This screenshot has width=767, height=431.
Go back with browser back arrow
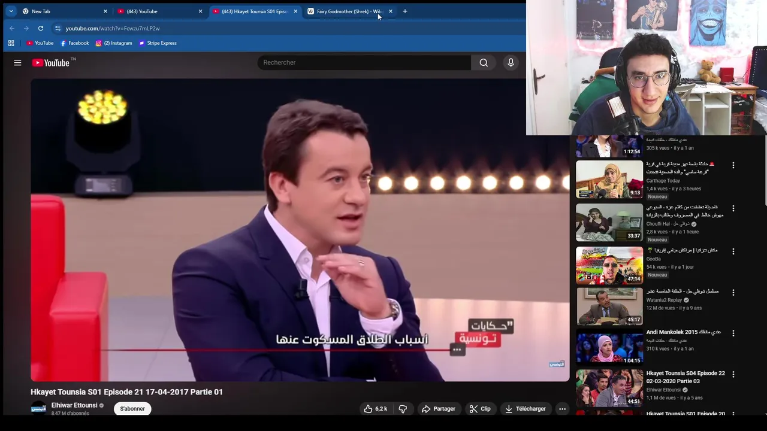coord(11,28)
